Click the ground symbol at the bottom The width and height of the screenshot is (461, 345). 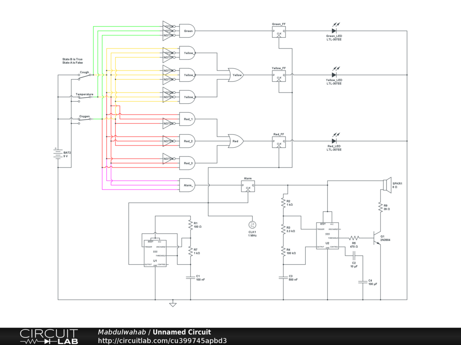coord(172,304)
